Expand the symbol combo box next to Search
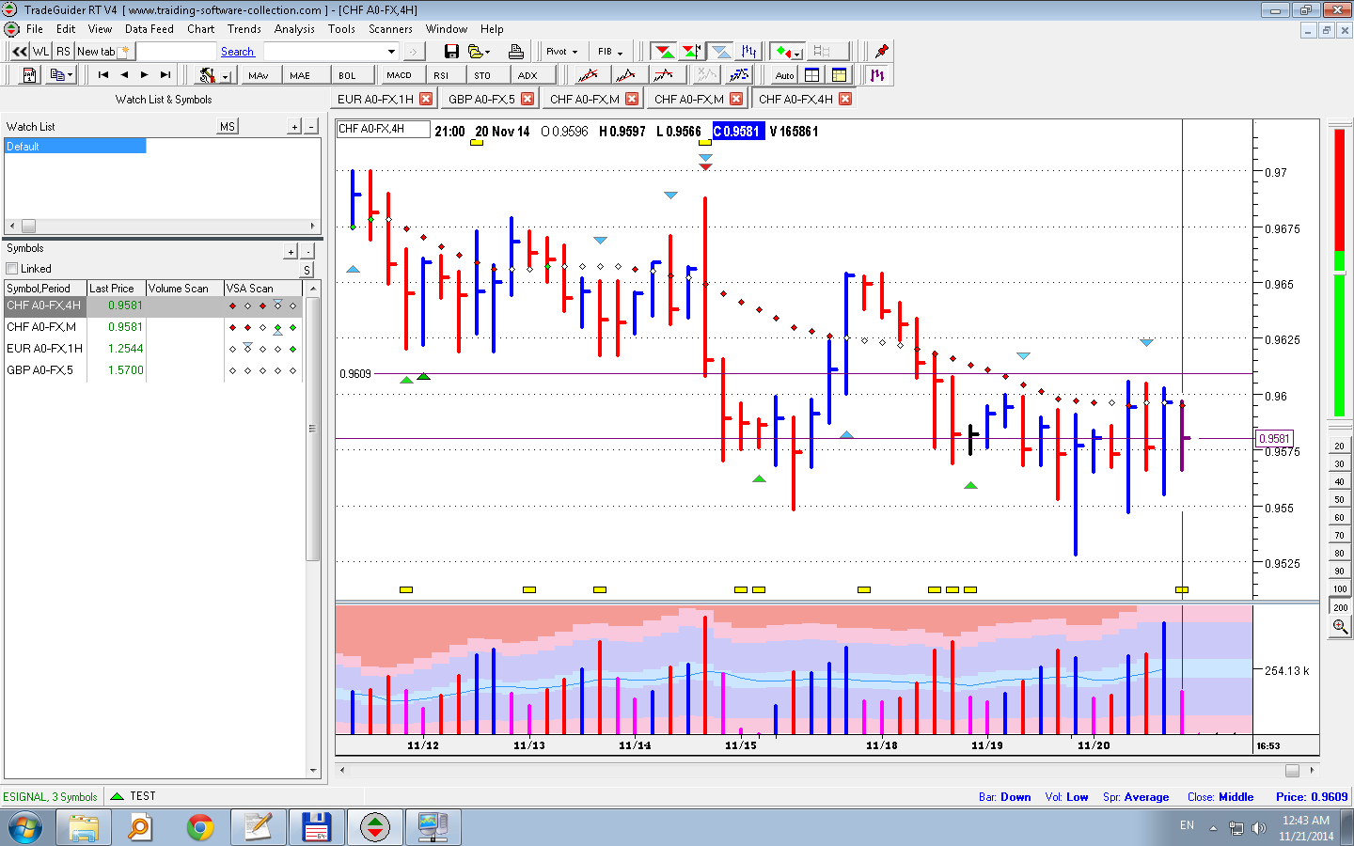The height and width of the screenshot is (846, 1354). 391,52
